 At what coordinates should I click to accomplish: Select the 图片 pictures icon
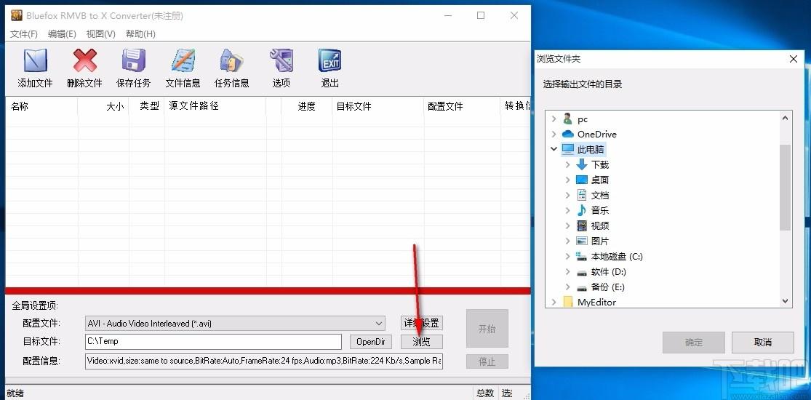coord(582,241)
